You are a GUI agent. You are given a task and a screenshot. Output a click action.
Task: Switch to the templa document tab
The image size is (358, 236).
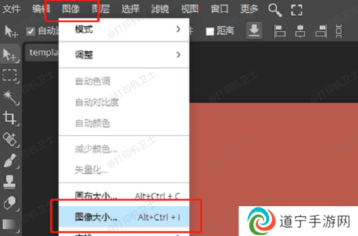coord(42,53)
